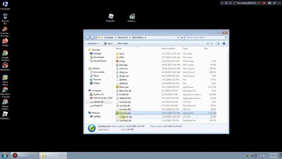Stop the recording with the red button
The image size is (282, 159).
click(264, 3)
